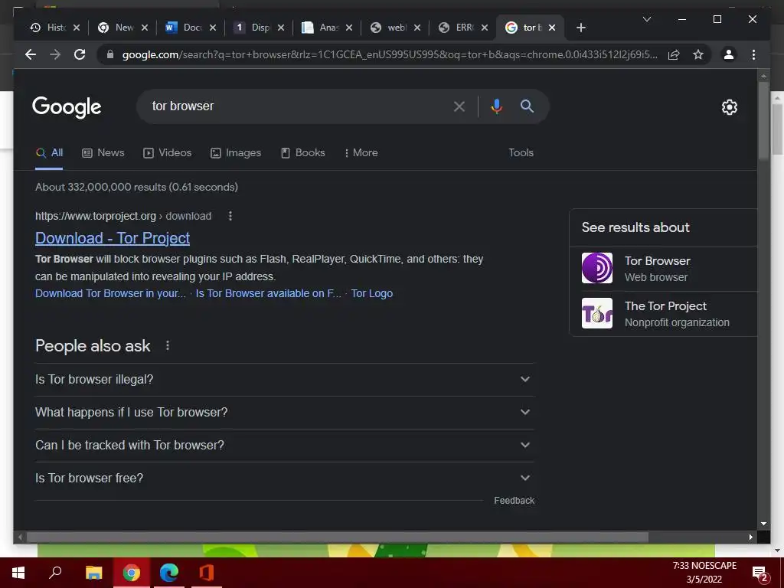784x588 pixels.
Task: Click the Feedback link below questions
Action: 514,501
